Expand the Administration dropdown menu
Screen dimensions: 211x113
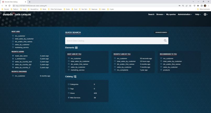185,14
